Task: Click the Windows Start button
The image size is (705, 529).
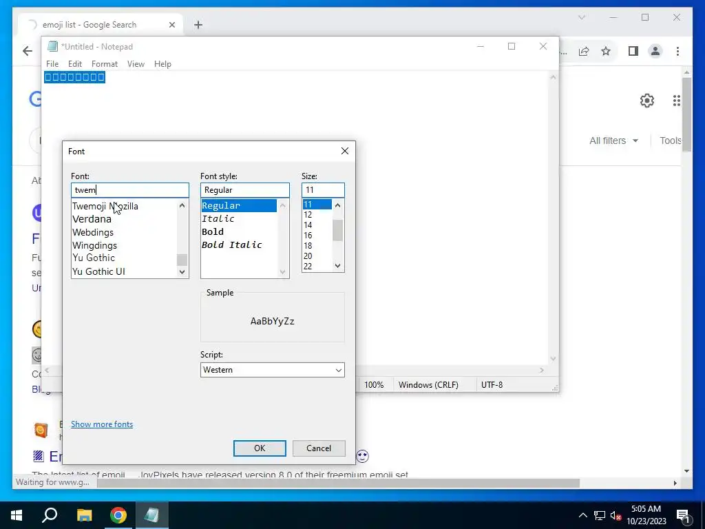Action: 17,515
